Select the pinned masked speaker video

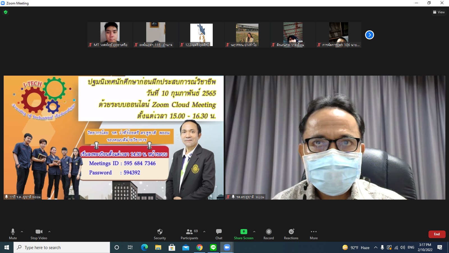pos(335,137)
